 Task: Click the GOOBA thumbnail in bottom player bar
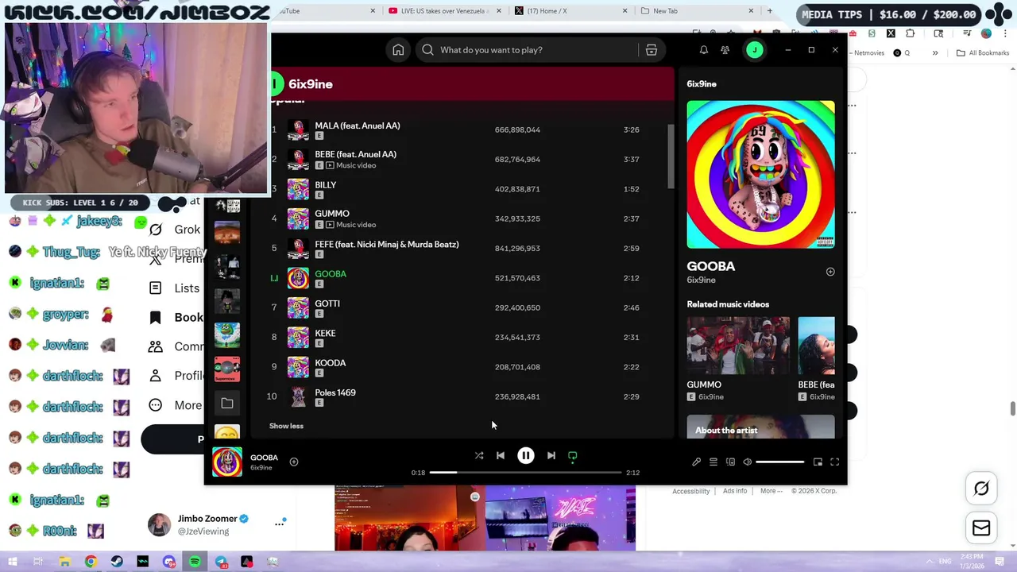click(226, 462)
